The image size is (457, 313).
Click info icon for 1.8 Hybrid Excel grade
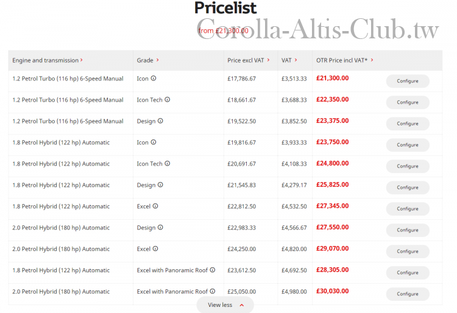155,206
